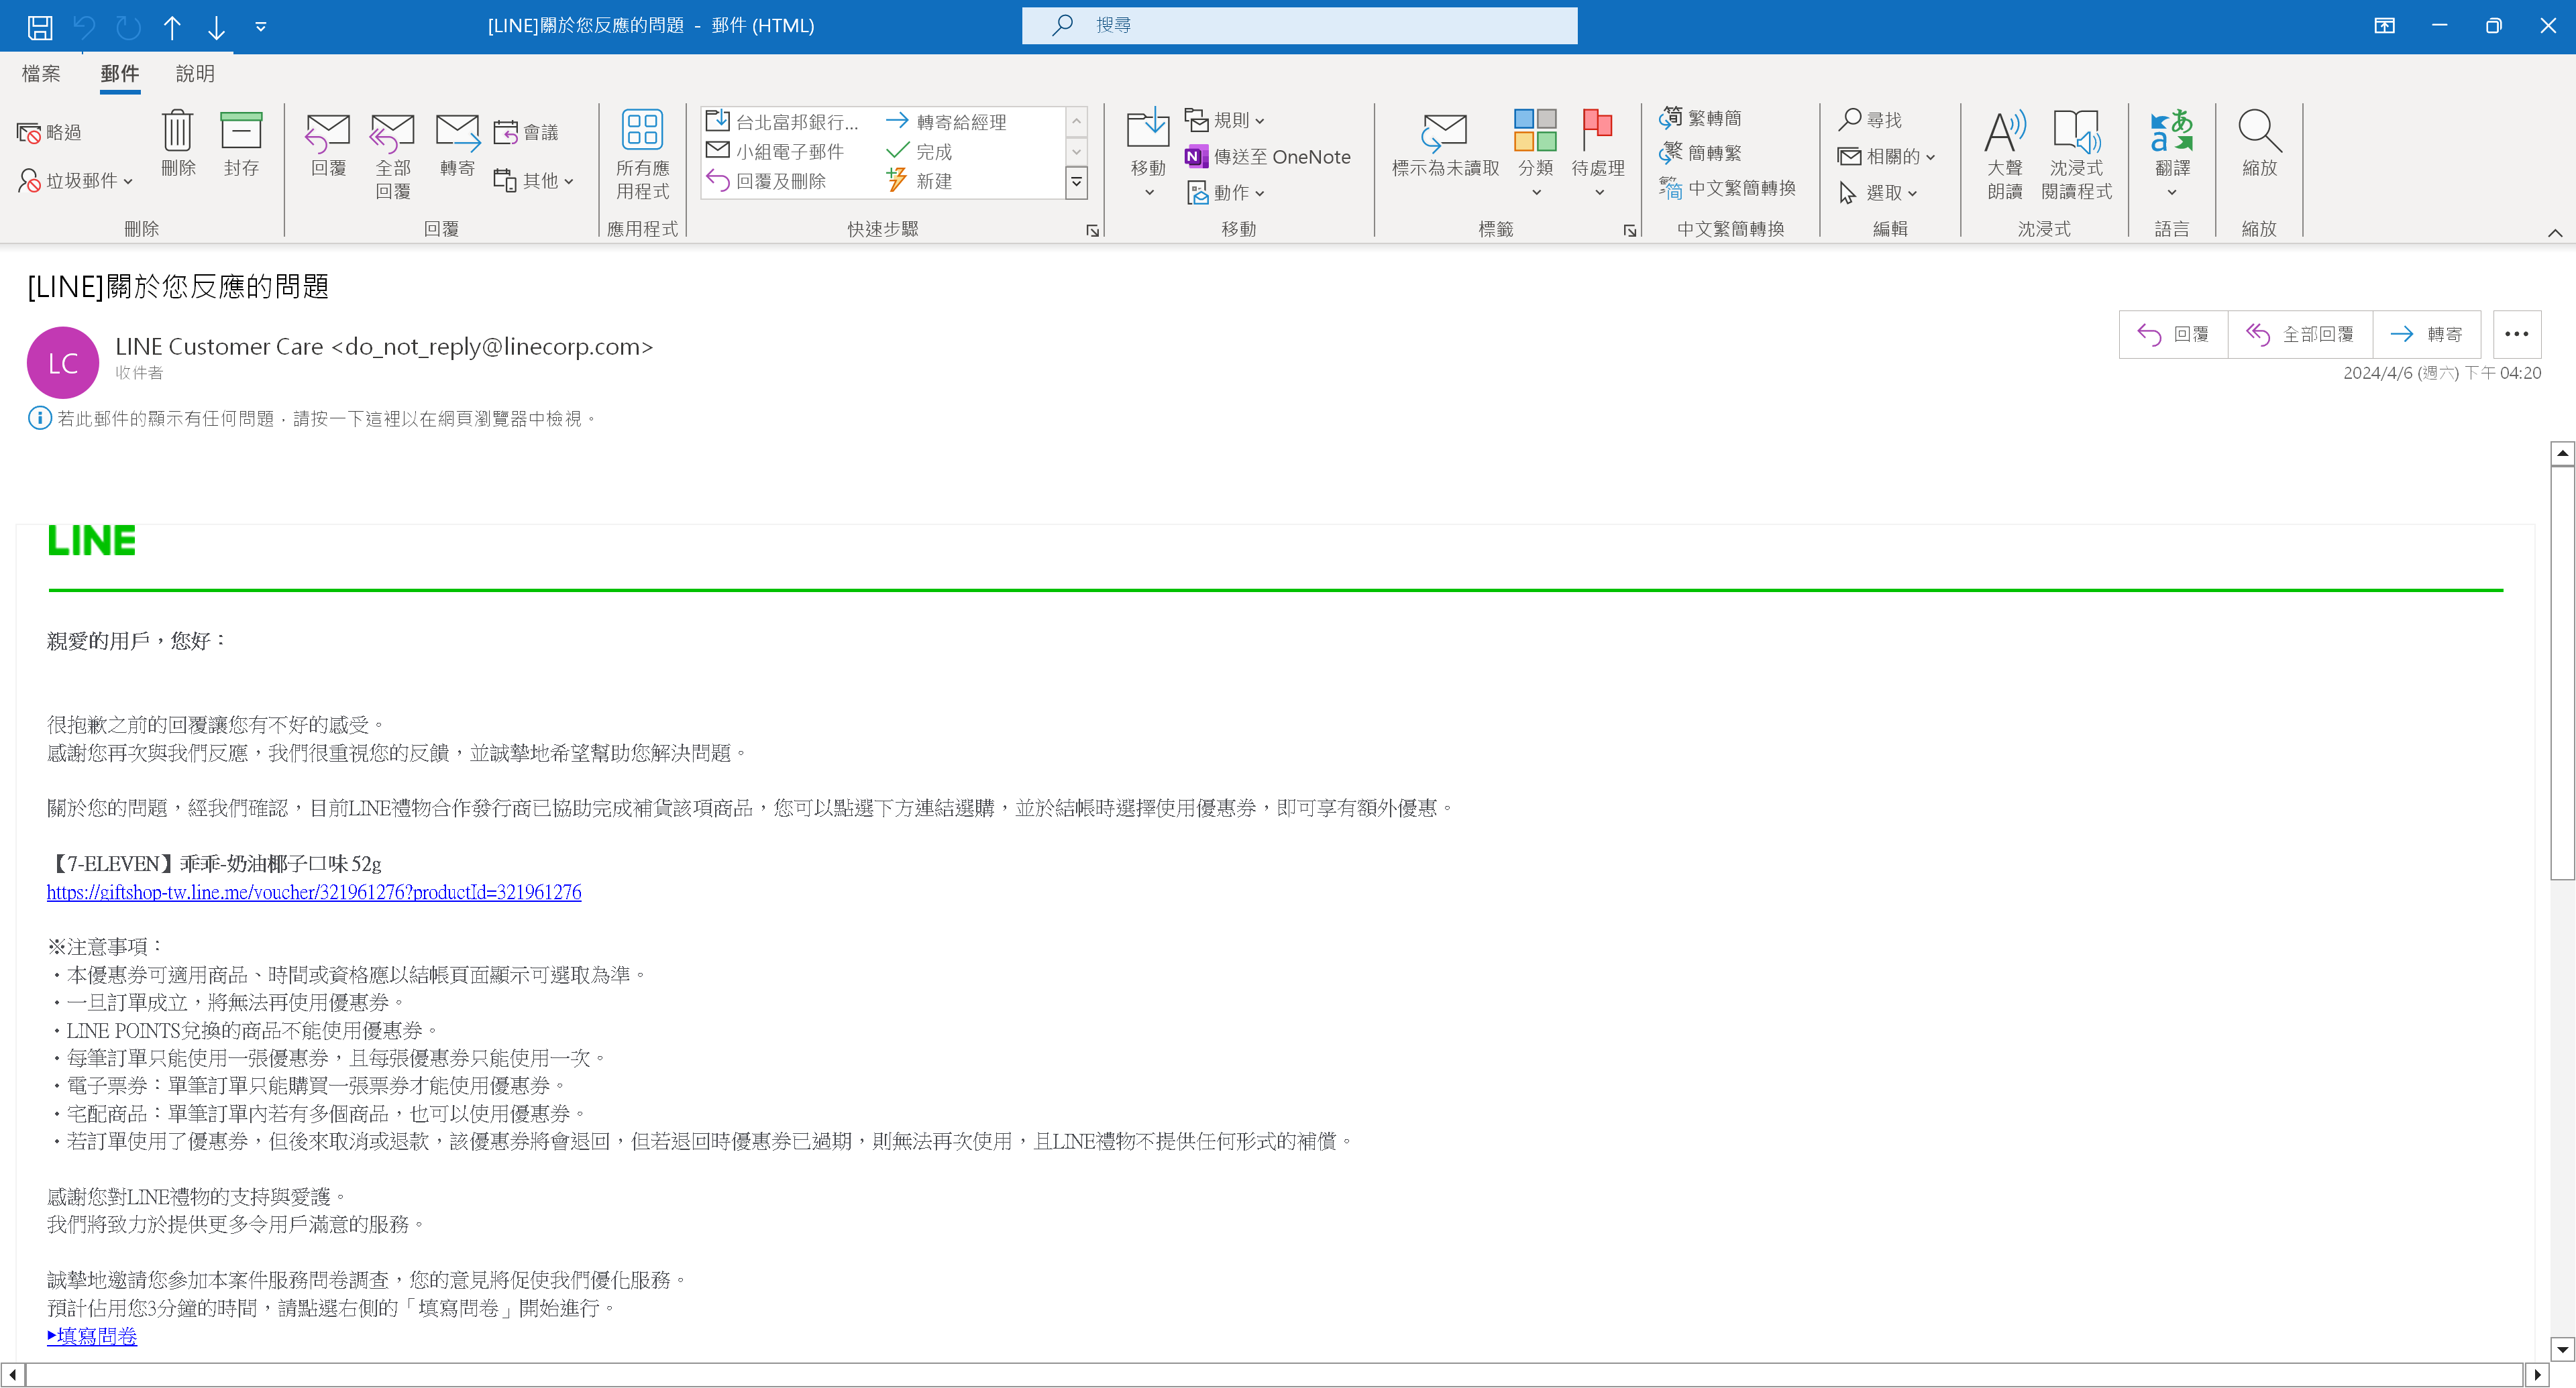Open 其他 reply options dropdown
Image resolution: width=2576 pixels, height=1388 pixels.
pos(534,181)
